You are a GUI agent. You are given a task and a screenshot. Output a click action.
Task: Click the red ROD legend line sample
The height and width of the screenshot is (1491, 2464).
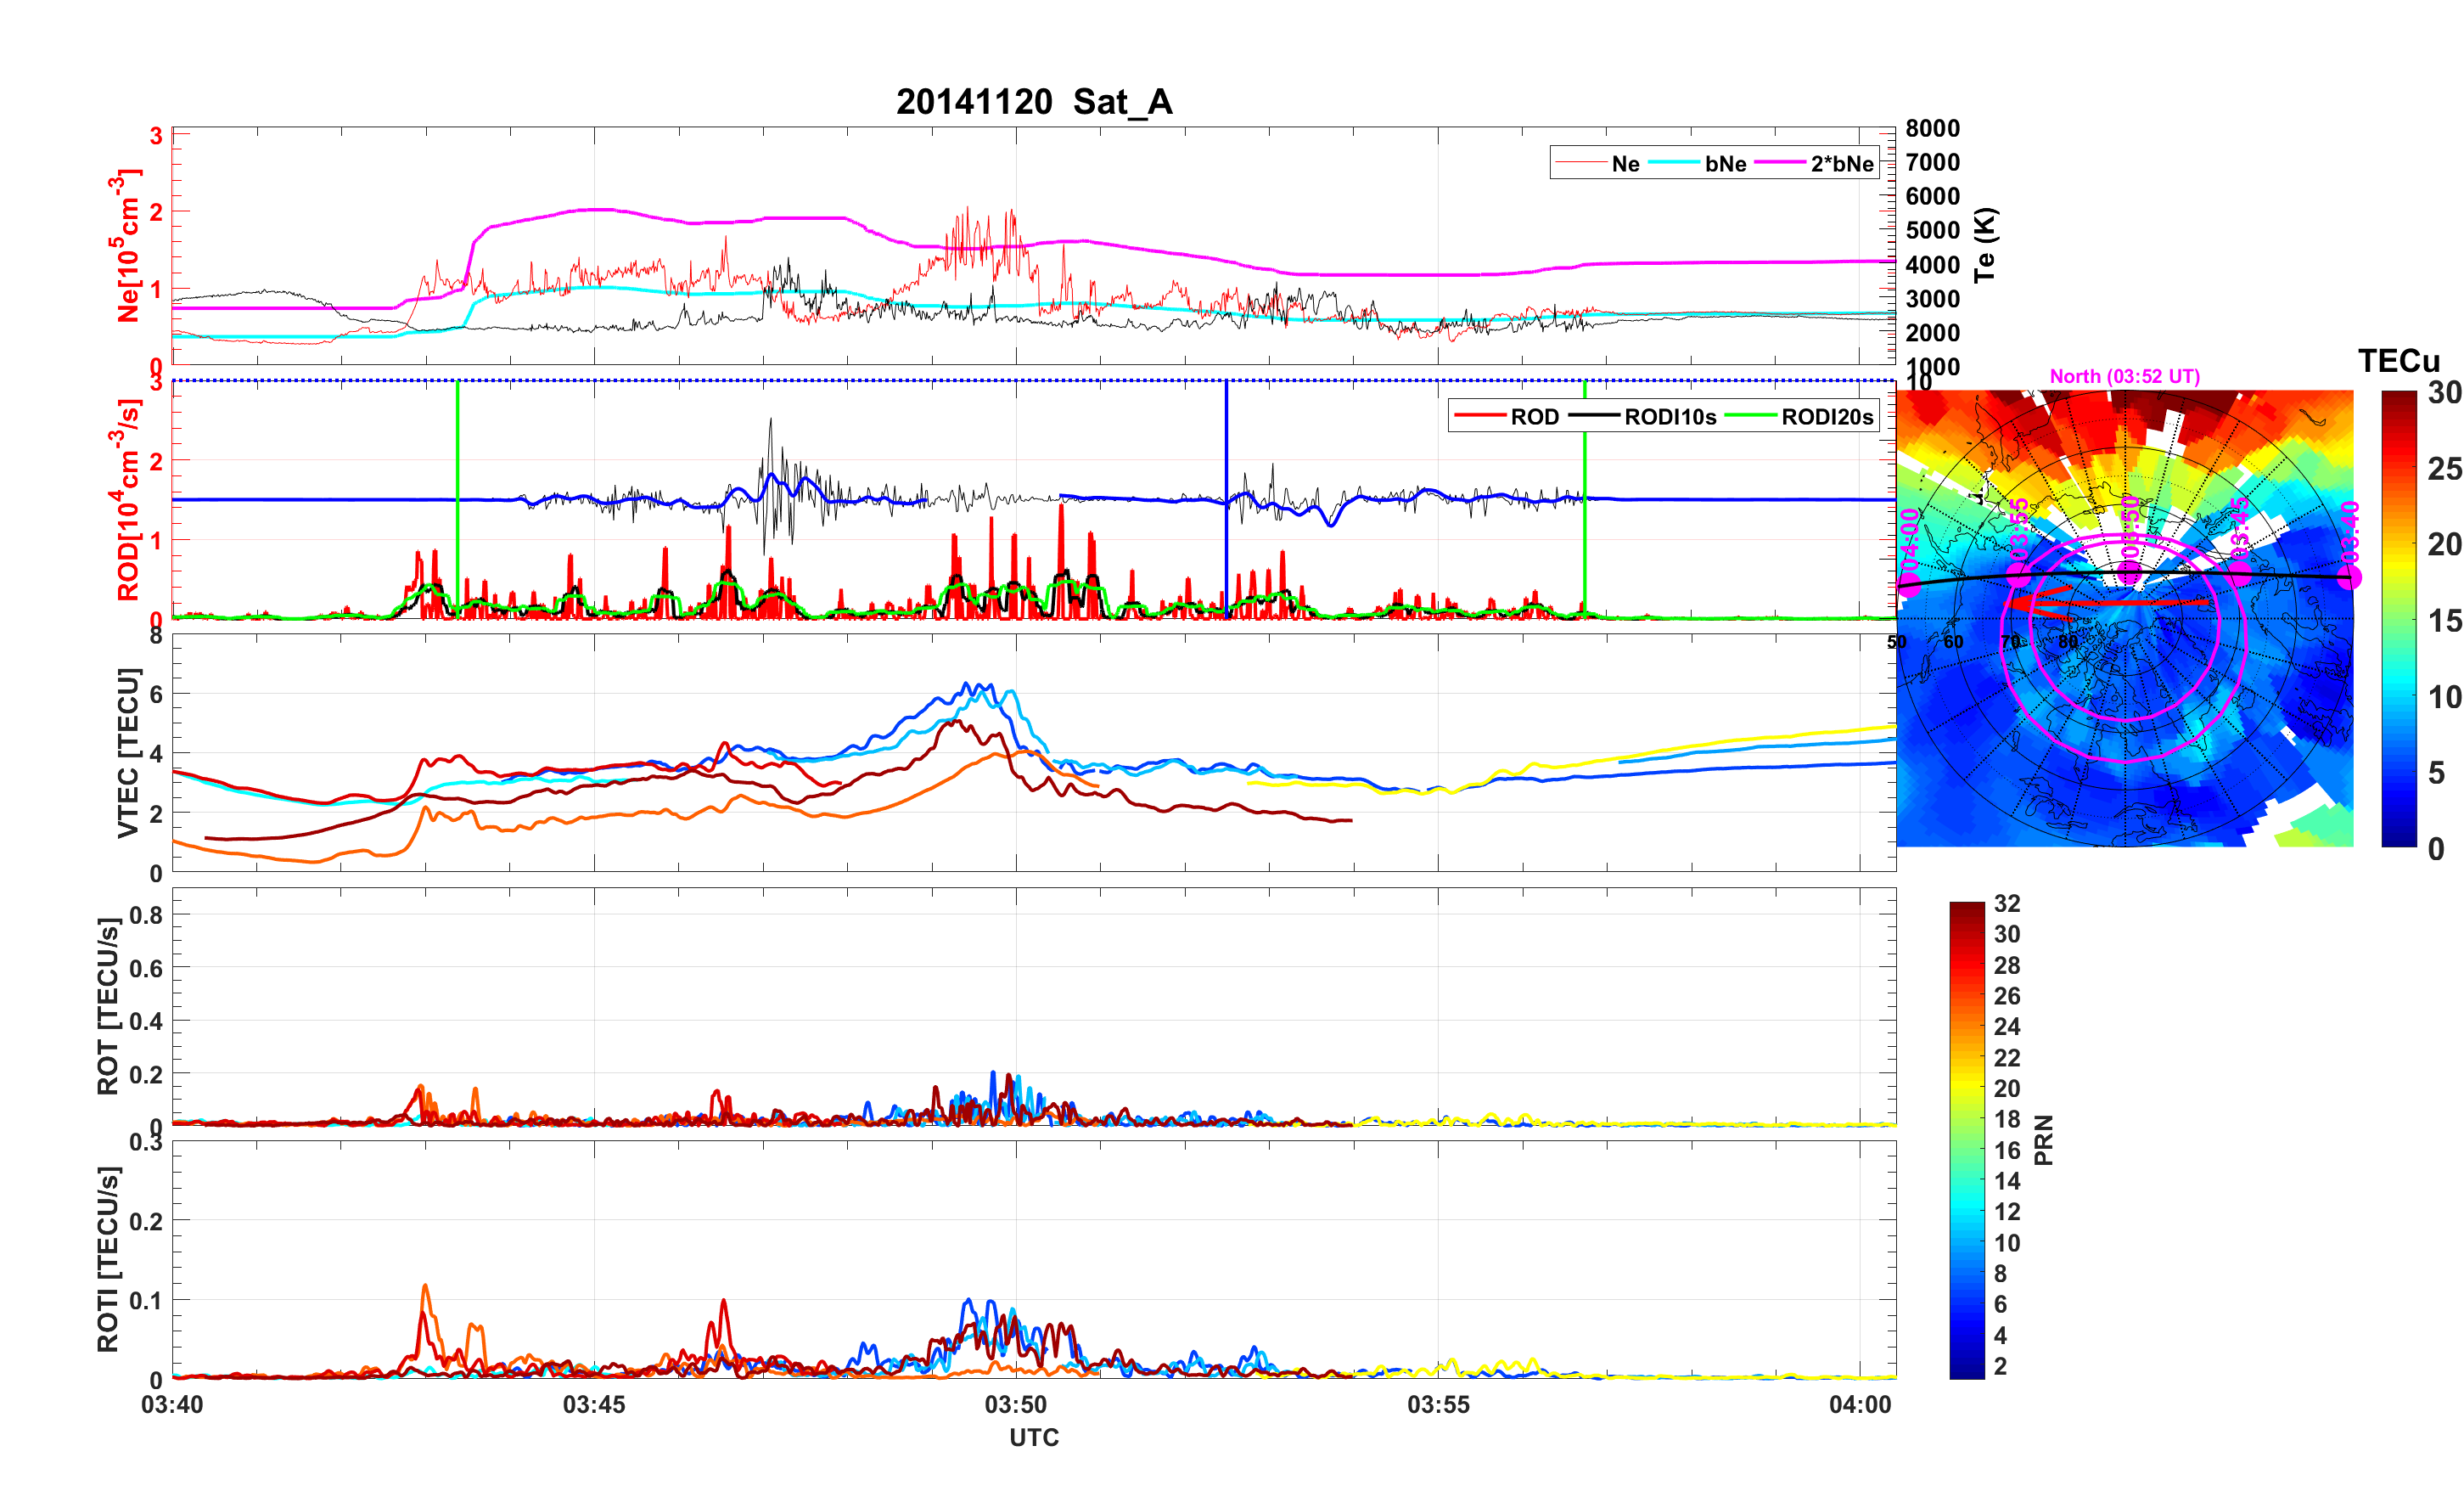pos(1480,416)
